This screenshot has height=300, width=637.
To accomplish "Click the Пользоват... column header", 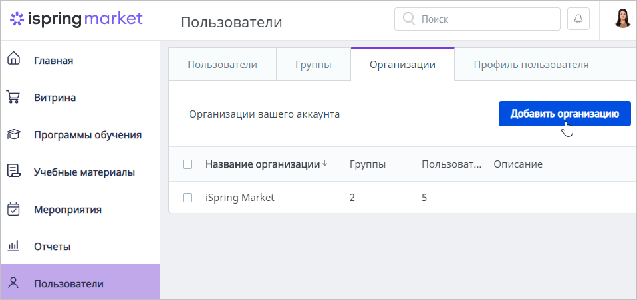I will 451,164.
